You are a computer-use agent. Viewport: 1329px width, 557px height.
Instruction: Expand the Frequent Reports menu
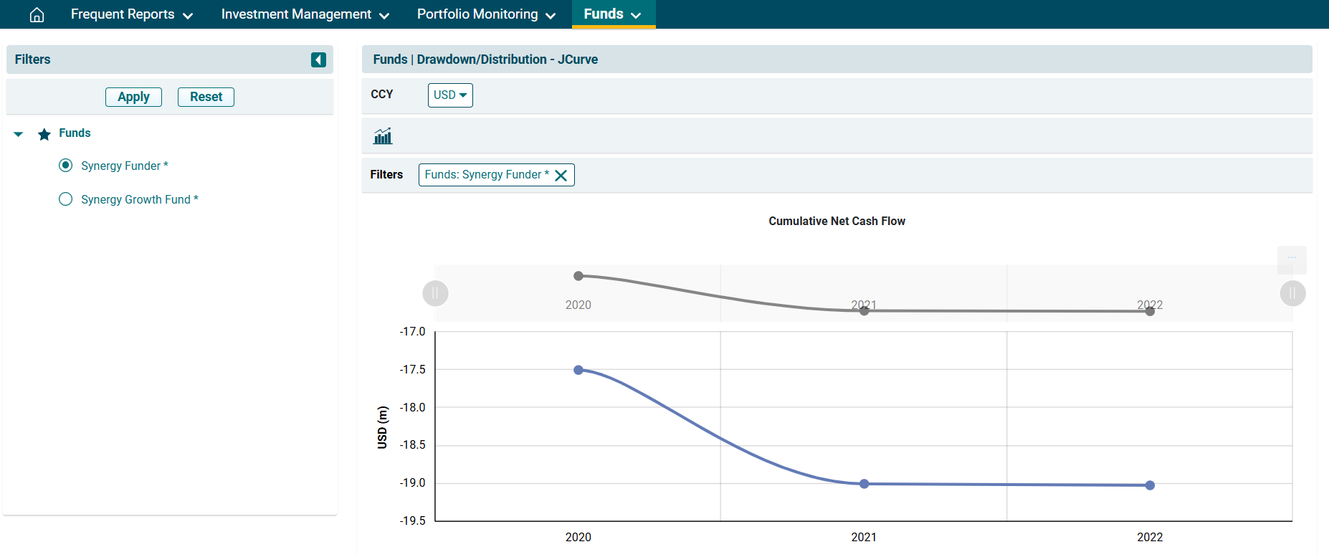(x=132, y=14)
